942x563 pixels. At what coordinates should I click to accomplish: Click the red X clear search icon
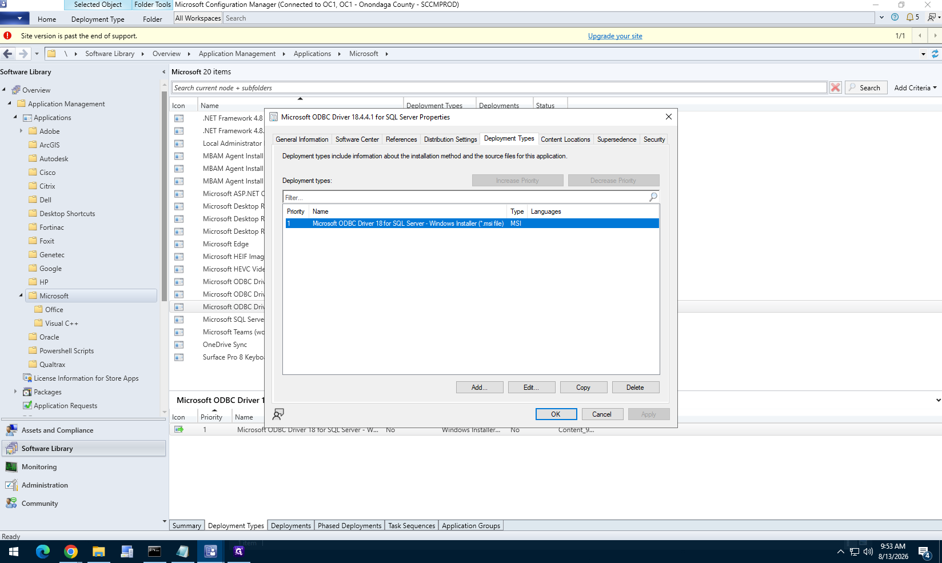click(x=836, y=87)
